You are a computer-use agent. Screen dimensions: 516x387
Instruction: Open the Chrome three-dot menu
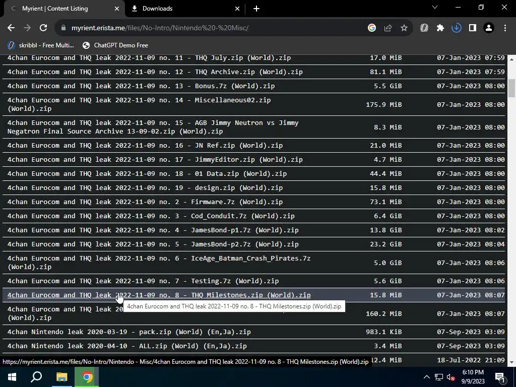coord(505,28)
